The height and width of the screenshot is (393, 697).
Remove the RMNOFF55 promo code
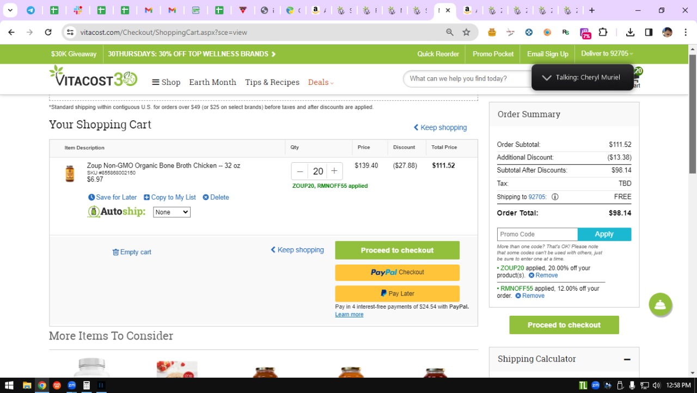pyautogui.click(x=530, y=296)
